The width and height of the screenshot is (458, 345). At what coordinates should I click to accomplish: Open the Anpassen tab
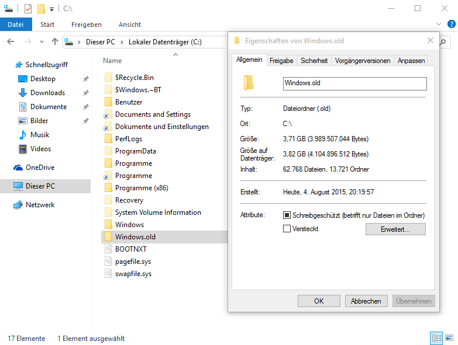(411, 61)
